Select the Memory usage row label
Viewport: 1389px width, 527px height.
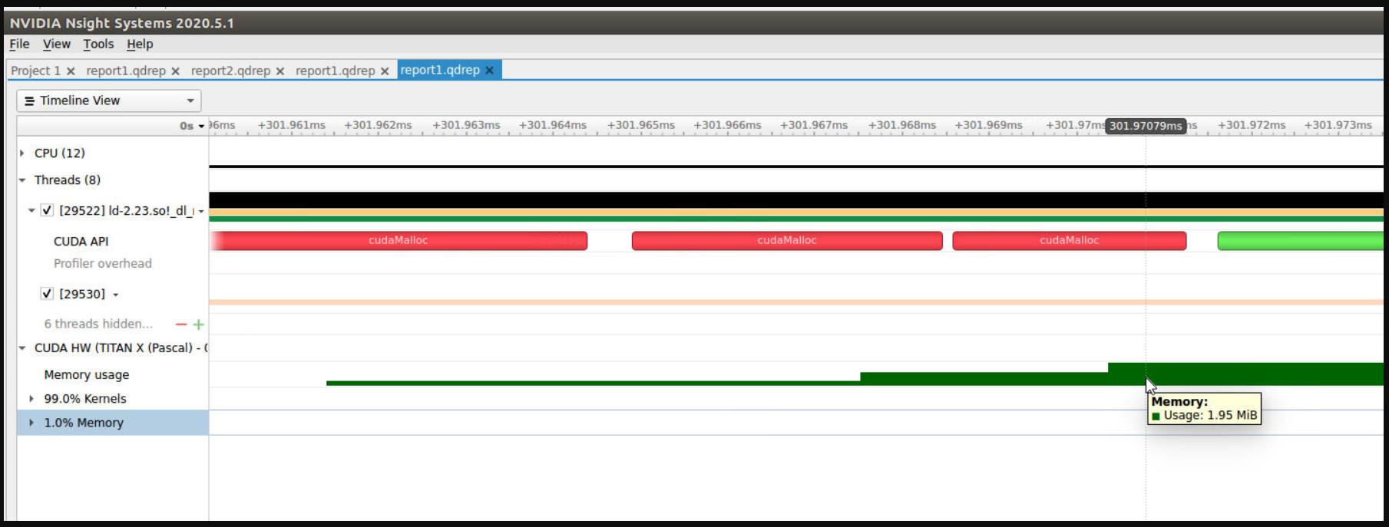(x=86, y=374)
